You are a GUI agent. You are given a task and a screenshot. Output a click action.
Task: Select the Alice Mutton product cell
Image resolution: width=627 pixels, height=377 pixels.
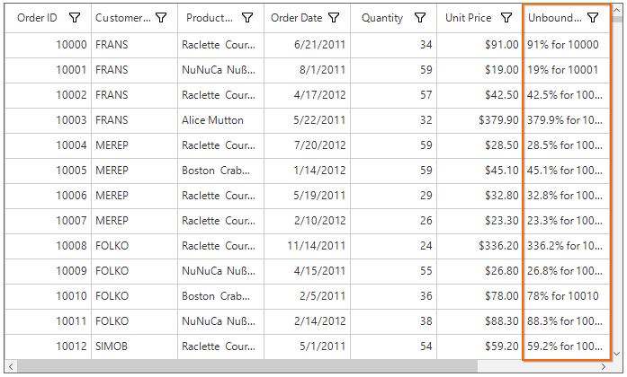(220, 120)
